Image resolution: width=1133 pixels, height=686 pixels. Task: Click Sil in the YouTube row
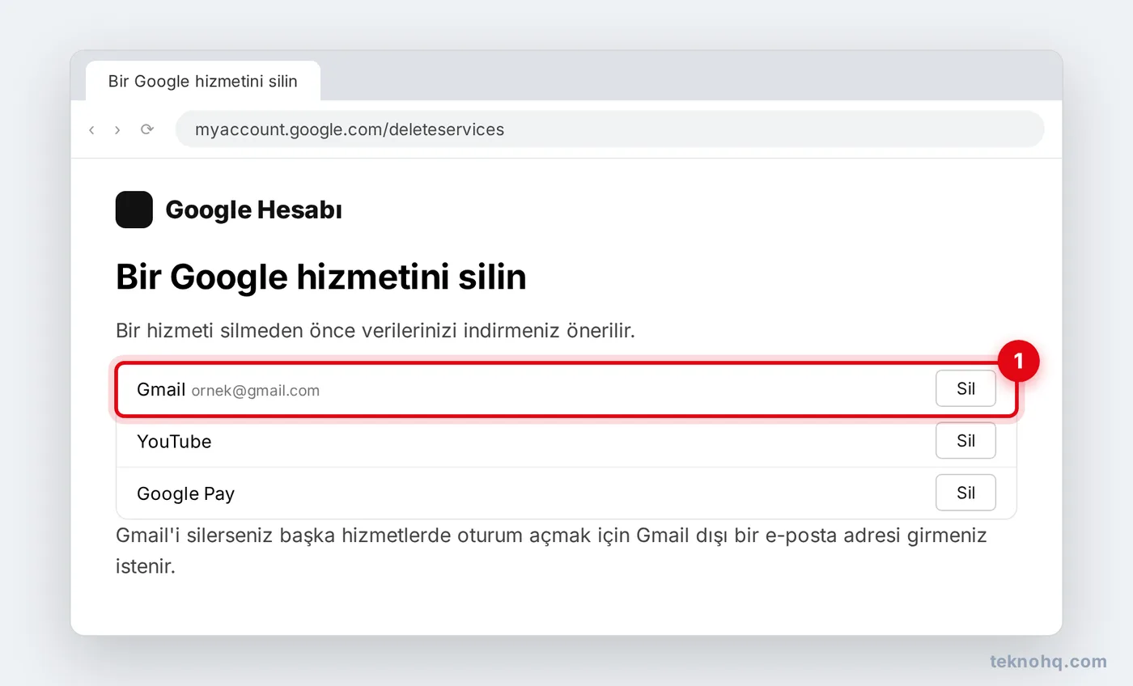965,441
